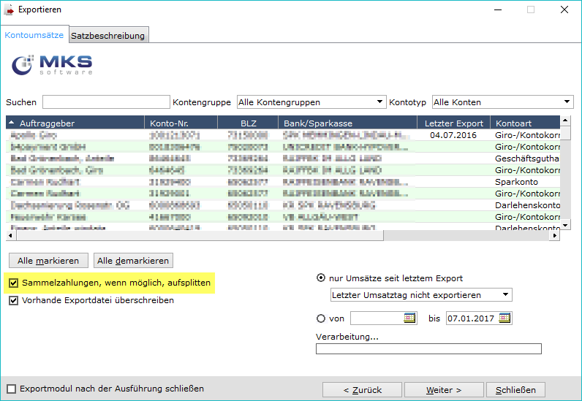Click the 'Sparkonto' Kontoart cell
582x401 pixels.
[525, 182]
